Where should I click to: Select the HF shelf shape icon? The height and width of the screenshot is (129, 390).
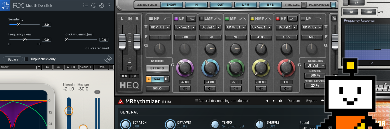tap(293, 19)
